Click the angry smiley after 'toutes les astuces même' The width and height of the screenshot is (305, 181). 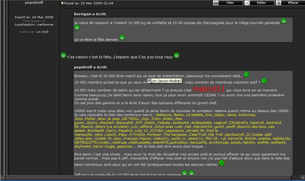[x=222, y=163]
